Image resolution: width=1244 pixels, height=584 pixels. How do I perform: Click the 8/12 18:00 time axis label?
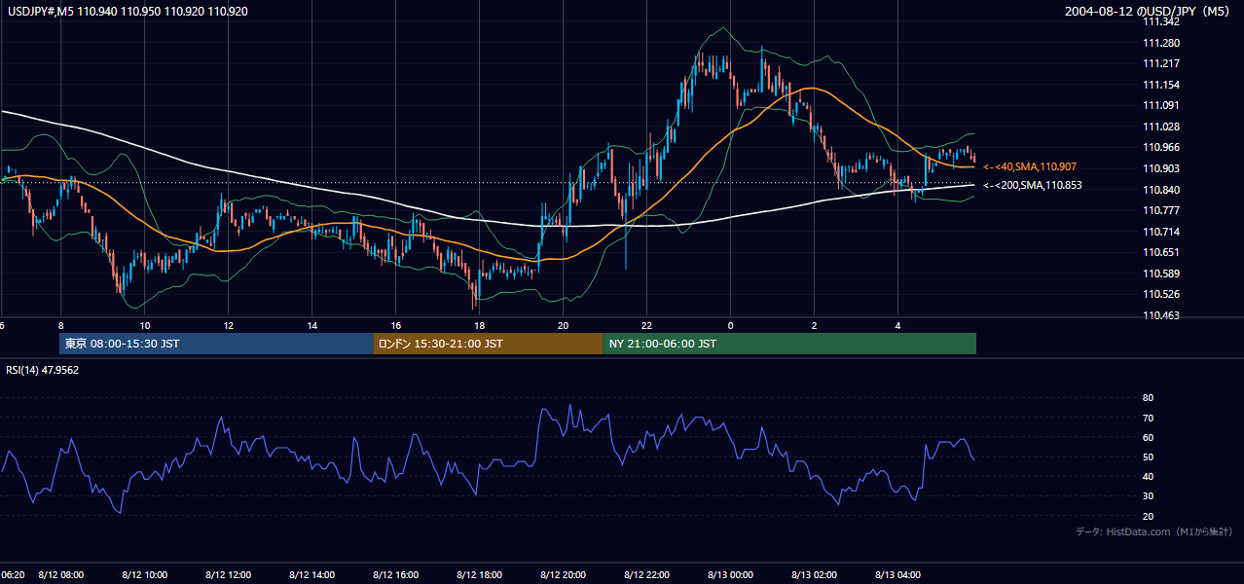[x=480, y=574]
